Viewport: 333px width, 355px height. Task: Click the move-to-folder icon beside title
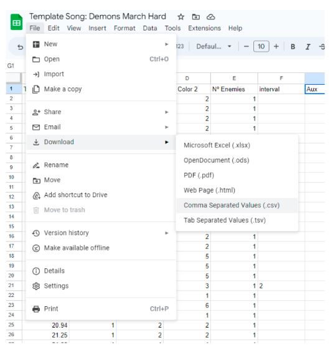point(195,17)
